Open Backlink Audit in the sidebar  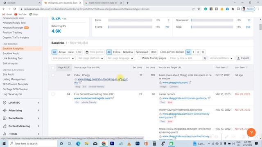point(11,53)
